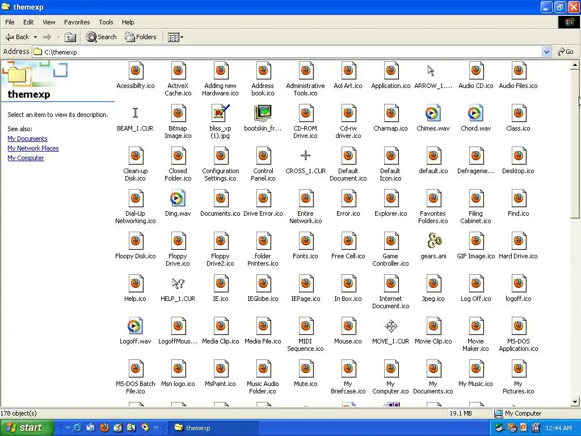Select the Msn logo.ico file
Screen dimensions: 581x436
pos(178,369)
